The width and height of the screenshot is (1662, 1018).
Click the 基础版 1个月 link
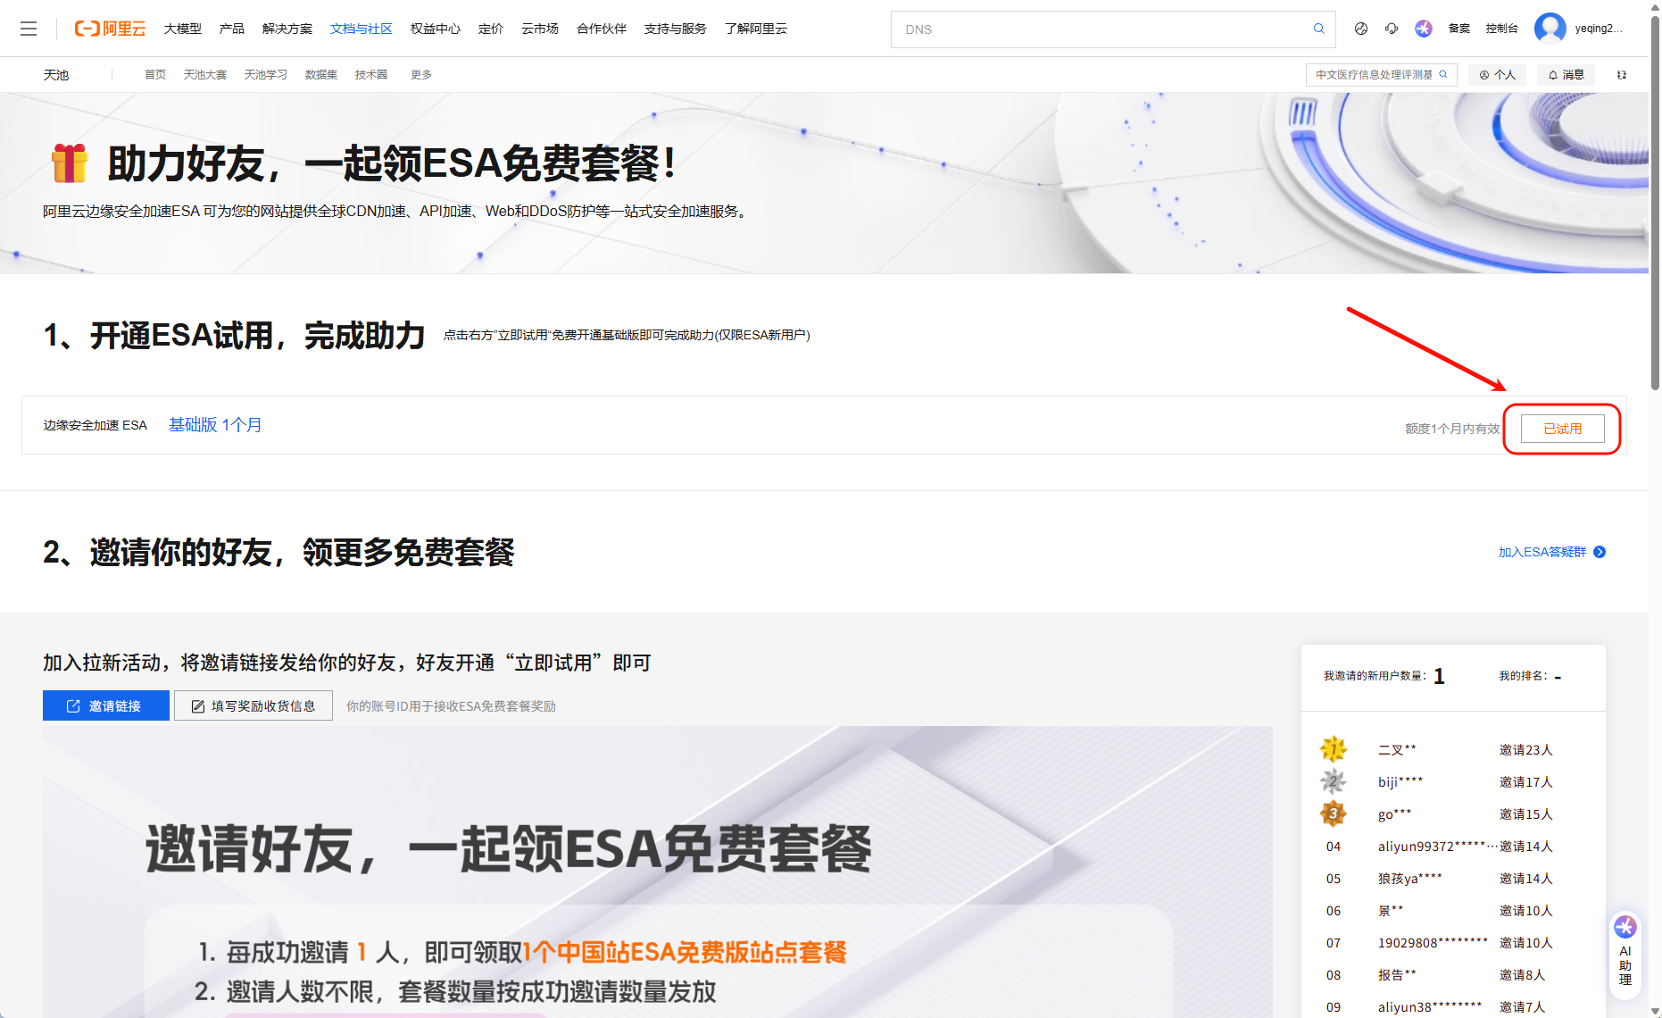[x=215, y=425]
